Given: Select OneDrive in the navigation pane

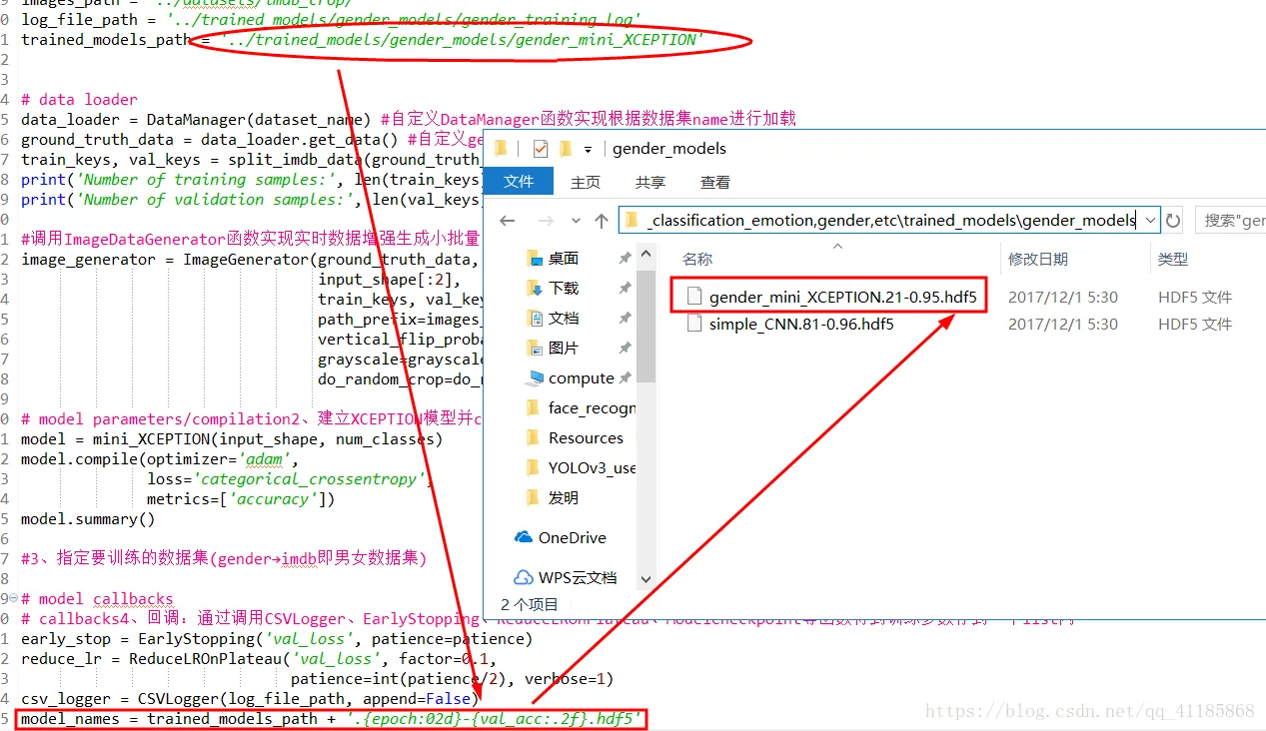Looking at the screenshot, I should (572, 537).
